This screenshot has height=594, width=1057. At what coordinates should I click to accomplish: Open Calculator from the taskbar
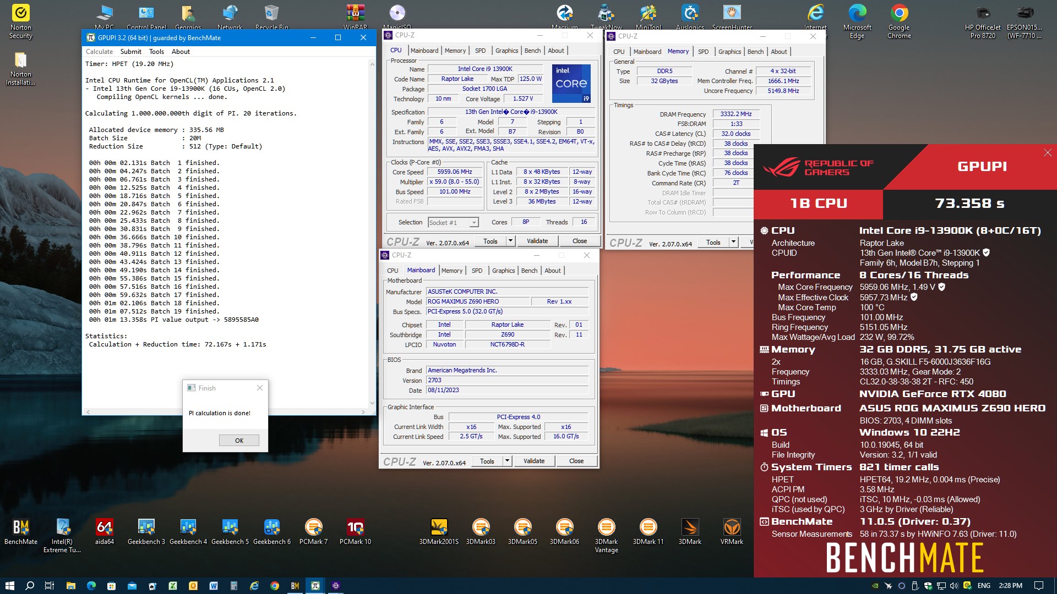tap(234, 586)
